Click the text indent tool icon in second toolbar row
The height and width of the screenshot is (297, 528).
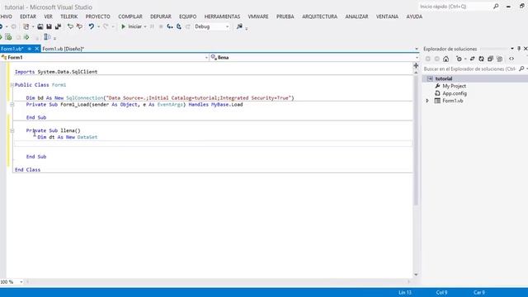[x=48, y=37]
